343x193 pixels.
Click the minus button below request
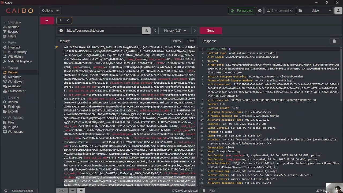click(x=73, y=191)
